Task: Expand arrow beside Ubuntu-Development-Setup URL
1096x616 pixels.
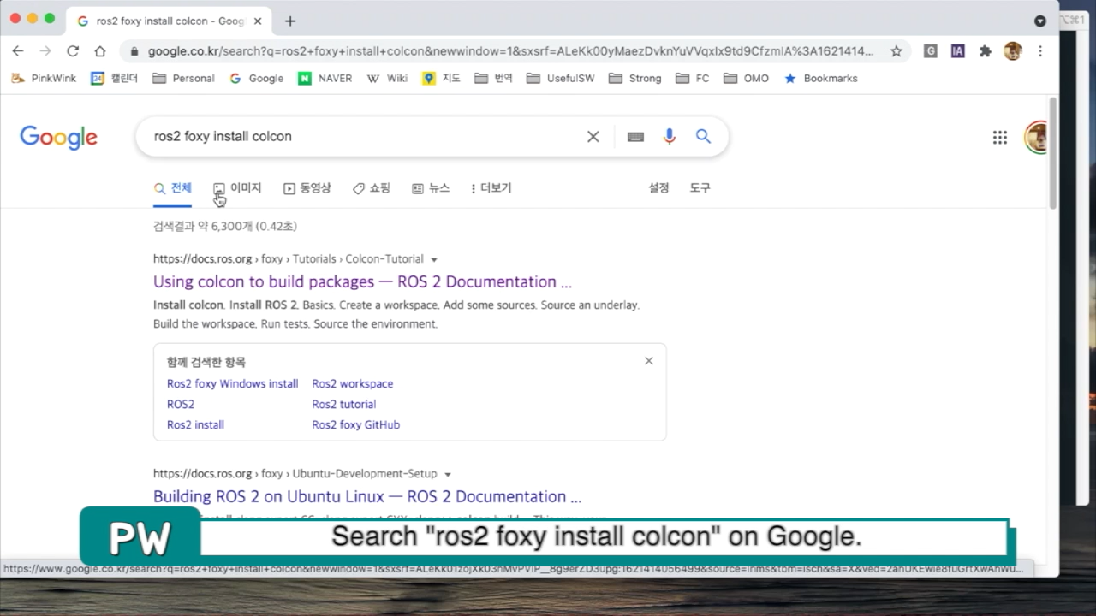Action: point(448,474)
